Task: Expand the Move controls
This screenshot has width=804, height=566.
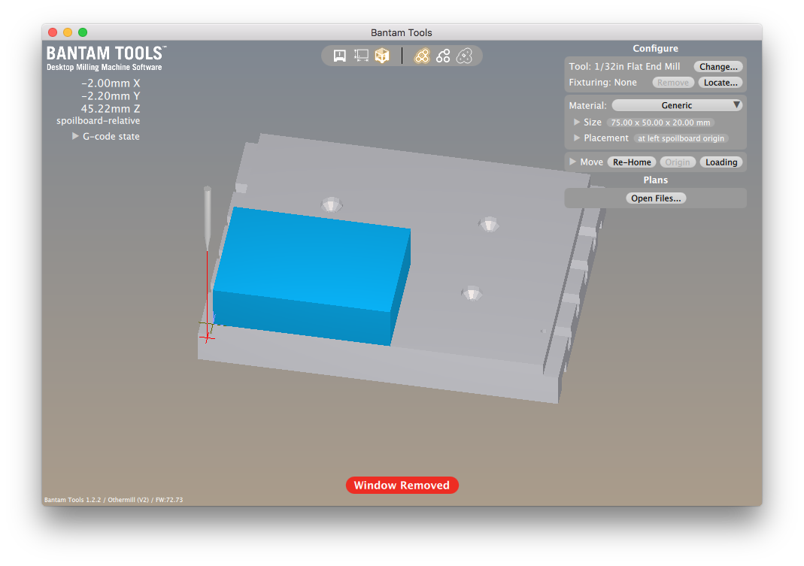Action: point(573,162)
